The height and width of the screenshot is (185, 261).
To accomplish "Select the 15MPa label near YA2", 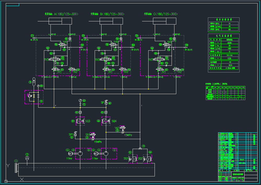I will pos(128,135).
